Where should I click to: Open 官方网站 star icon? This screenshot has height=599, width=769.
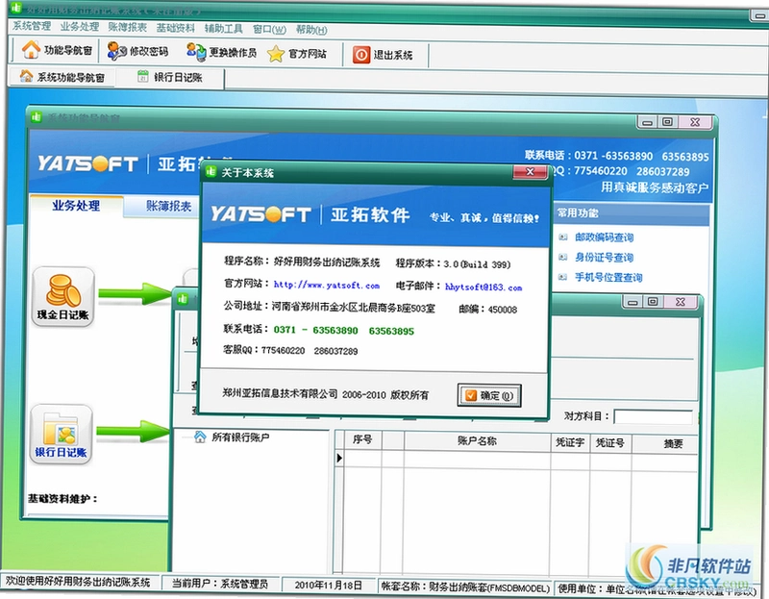276,54
